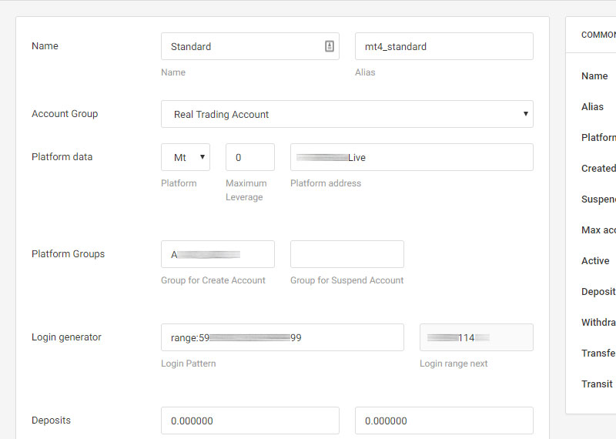Select the Maximum Leverage input

coord(249,157)
